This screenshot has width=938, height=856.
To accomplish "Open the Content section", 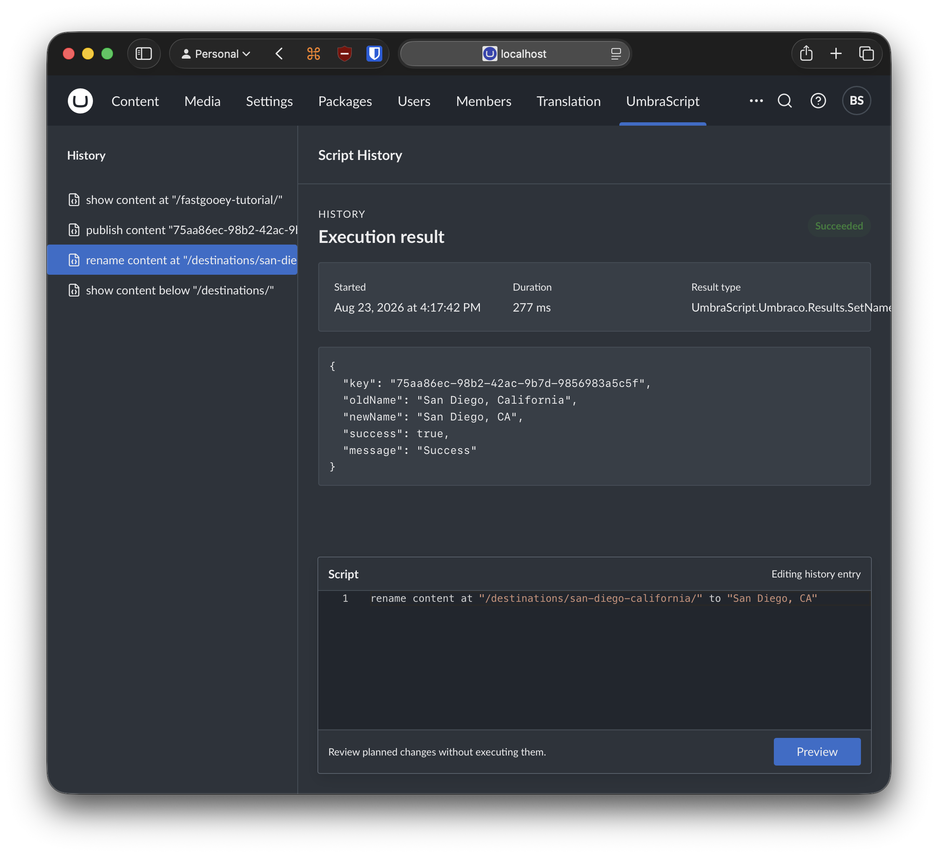I will tap(135, 101).
